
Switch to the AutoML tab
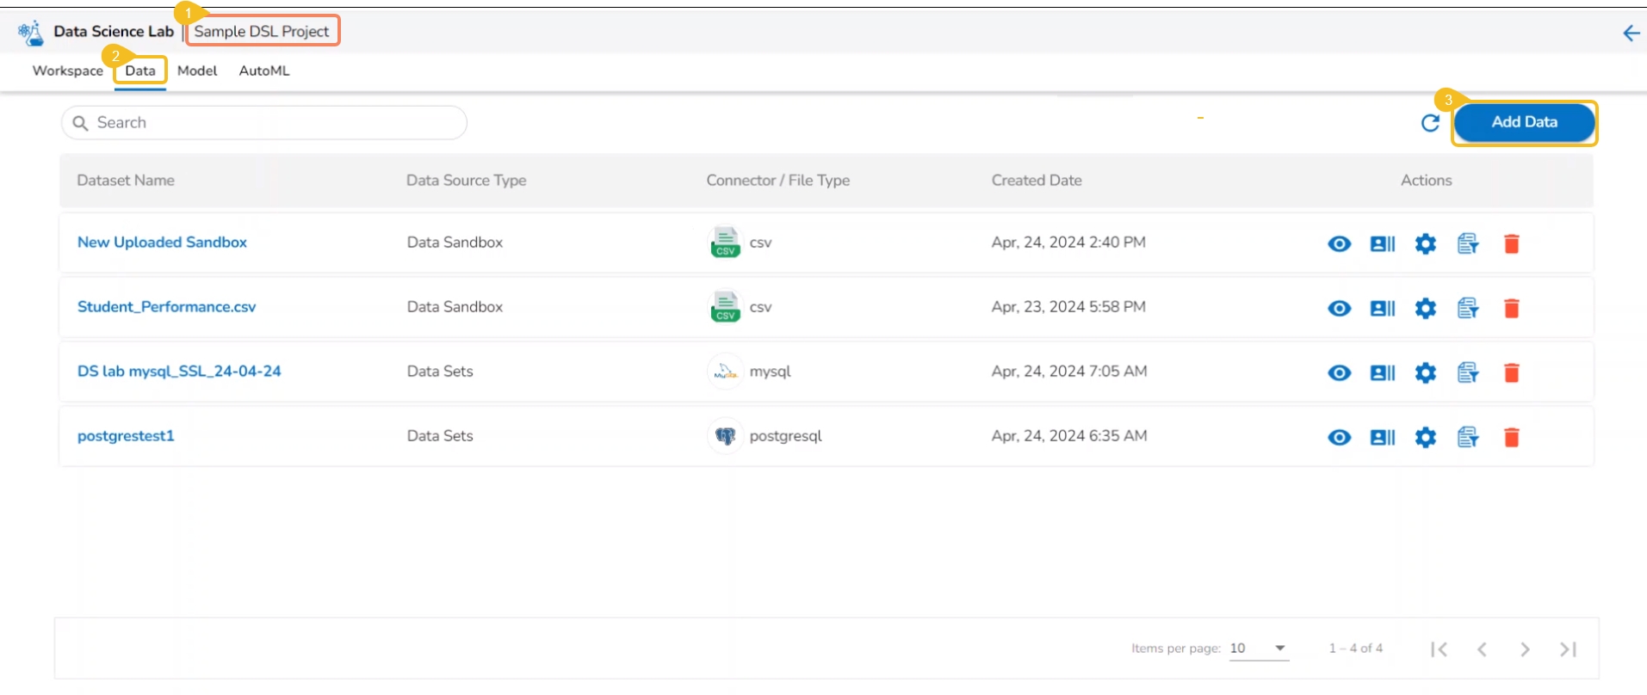point(264,71)
